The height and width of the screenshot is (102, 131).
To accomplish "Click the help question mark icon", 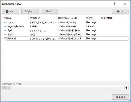I will point(114,4).
